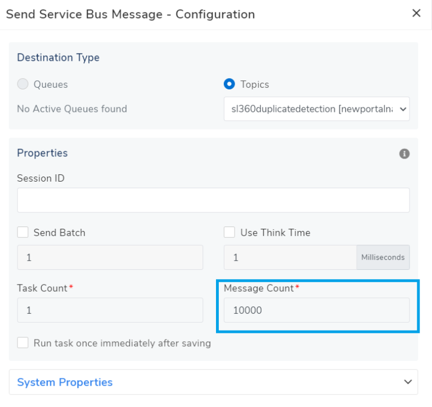Select the Topics radio button

point(229,84)
